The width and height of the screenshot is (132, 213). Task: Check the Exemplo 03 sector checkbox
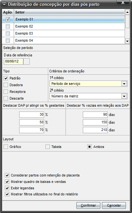point(8,33)
